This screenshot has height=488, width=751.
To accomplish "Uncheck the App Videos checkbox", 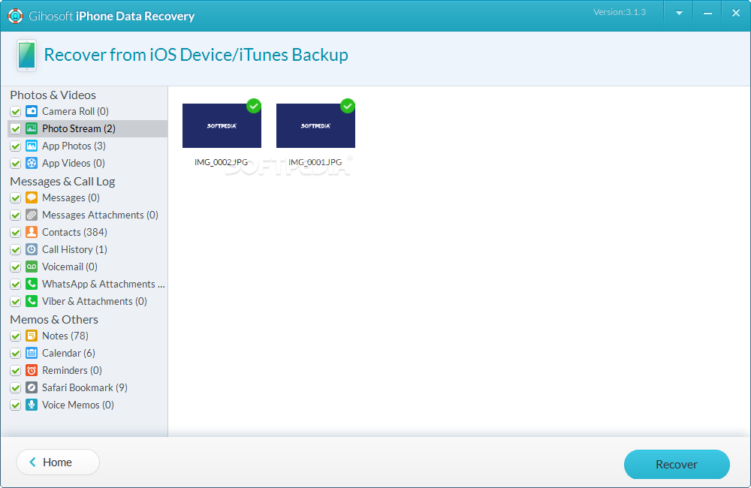I will click(x=15, y=164).
